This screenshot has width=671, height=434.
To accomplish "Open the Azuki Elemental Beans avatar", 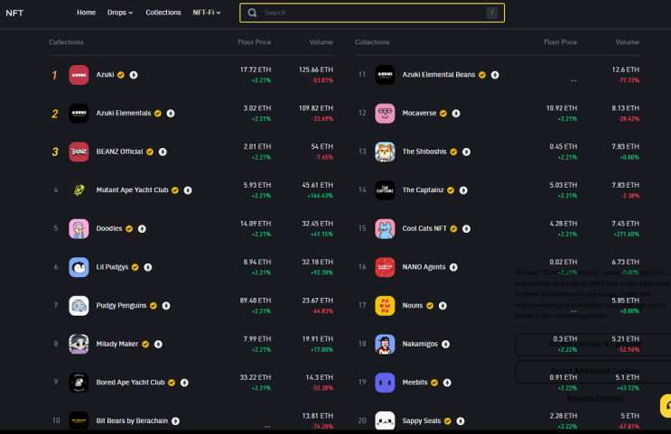I will click(385, 75).
